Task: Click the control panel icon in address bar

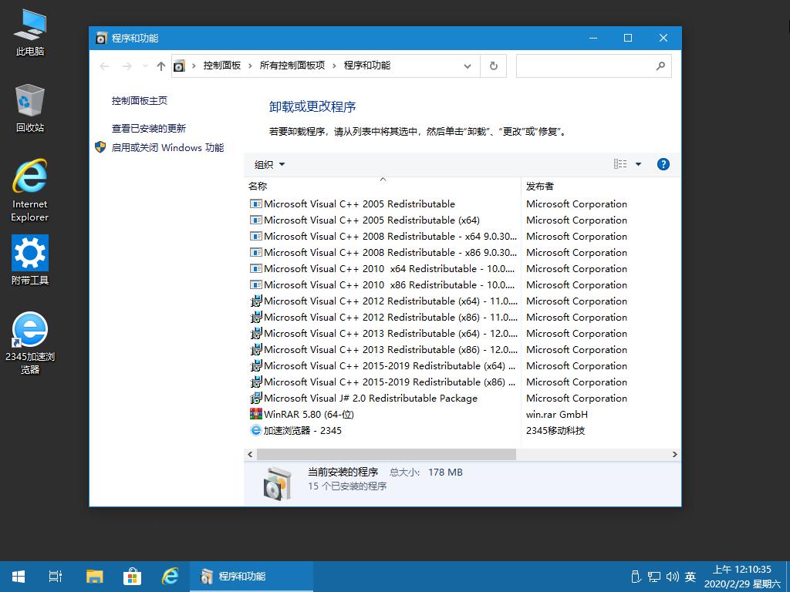Action: 179,66
